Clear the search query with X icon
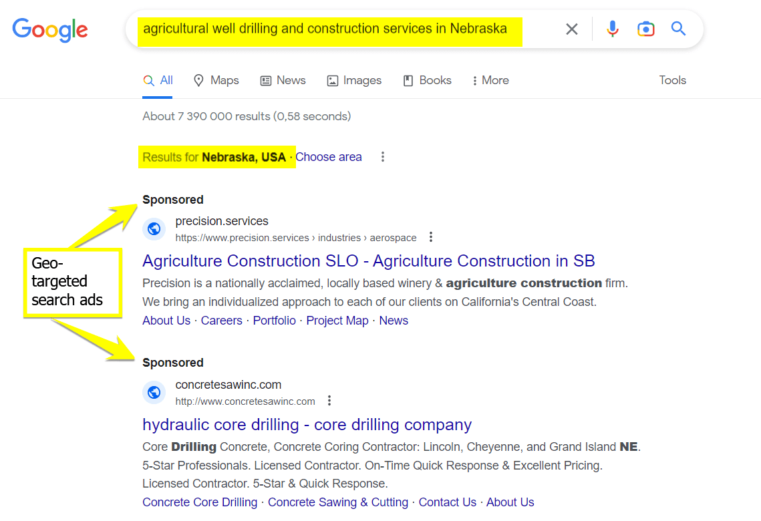Viewport: 761px width, 521px height. tap(572, 29)
